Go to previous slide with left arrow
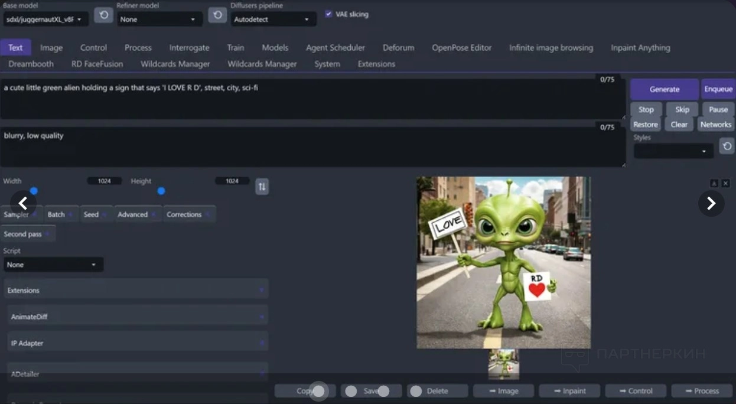This screenshot has width=736, height=404. click(x=23, y=203)
